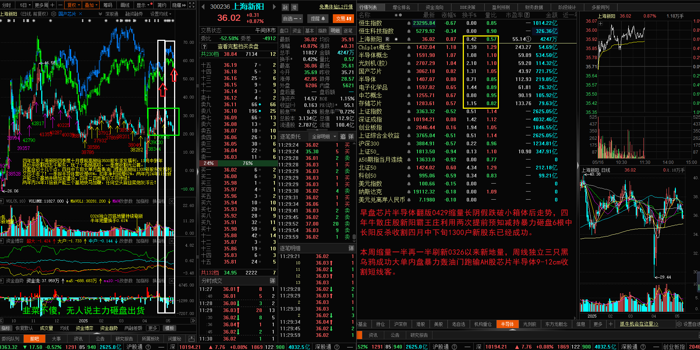Screen dimensions: 700x350
Task: Click the 港 Hong Kong connect badge
Action: coord(294,7)
